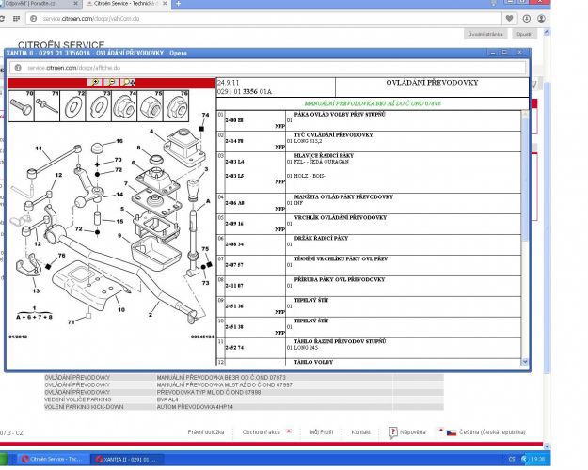This screenshot has width=588, height=470.
Task: Click the heart bookmark icon
Action: pos(509,19)
